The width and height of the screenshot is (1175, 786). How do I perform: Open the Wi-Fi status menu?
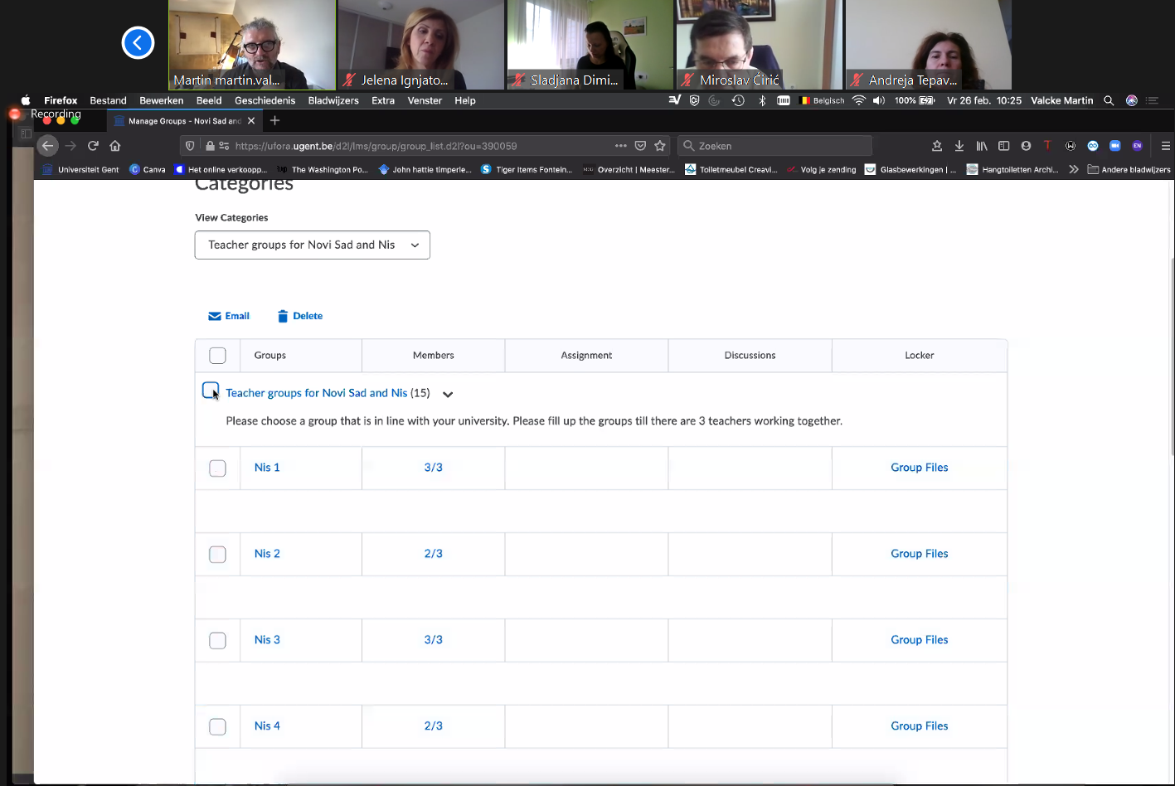[858, 100]
